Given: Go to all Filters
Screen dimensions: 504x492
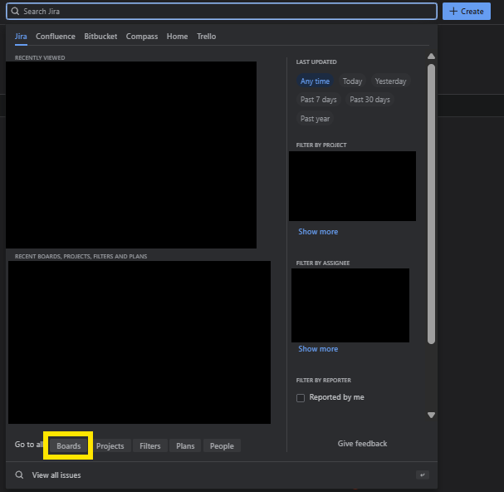Looking at the screenshot, I should coord(150,446).
